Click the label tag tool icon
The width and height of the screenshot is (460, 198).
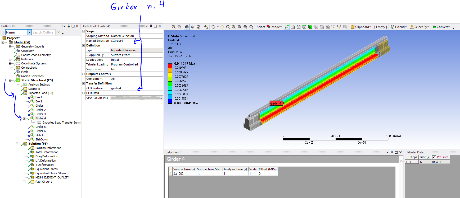tap(339, 27)
